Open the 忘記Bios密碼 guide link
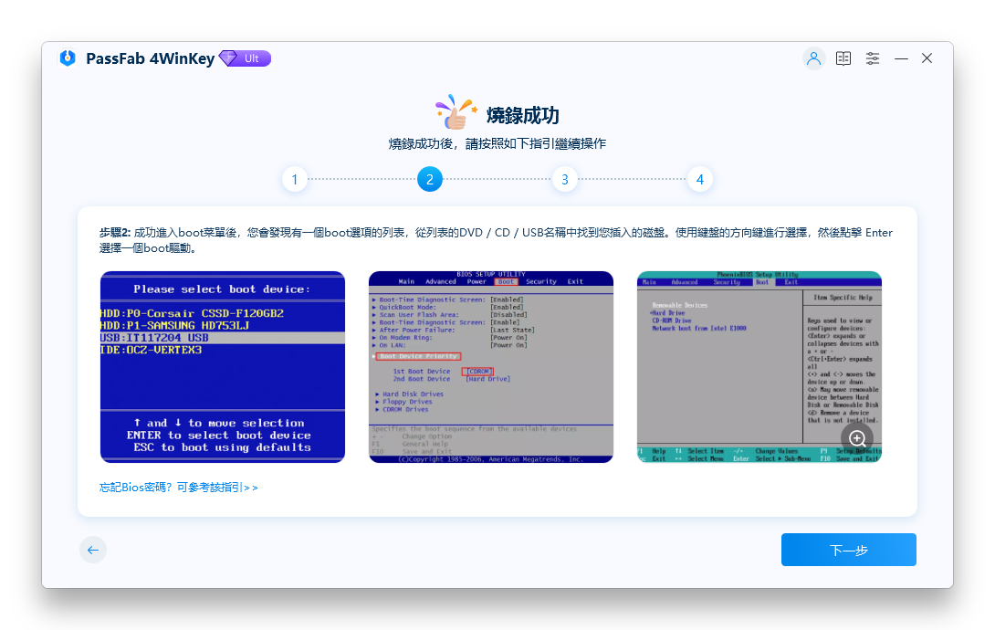The width and height of the screenshot is (995, 630). point(179,488)
